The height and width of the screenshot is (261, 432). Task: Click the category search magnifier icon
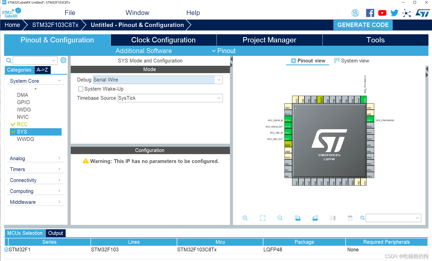(9, 60)
